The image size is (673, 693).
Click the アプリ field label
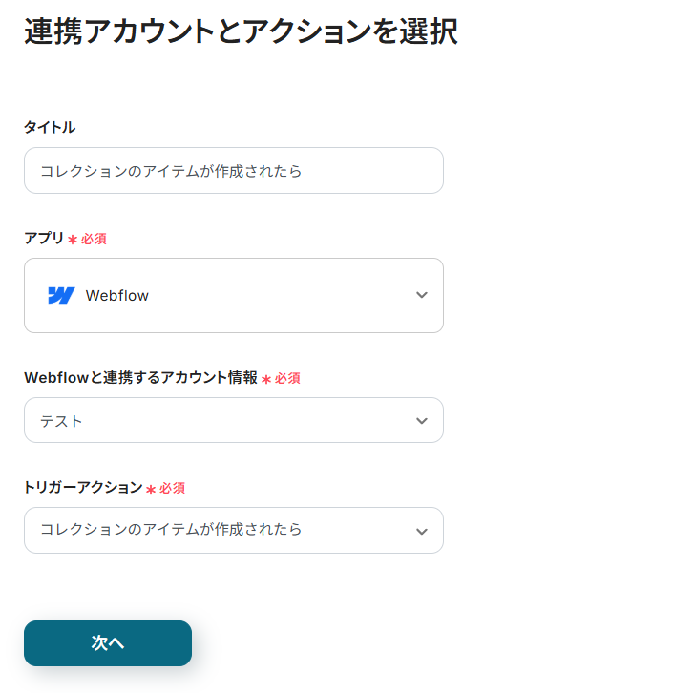[x=44, y=238]
